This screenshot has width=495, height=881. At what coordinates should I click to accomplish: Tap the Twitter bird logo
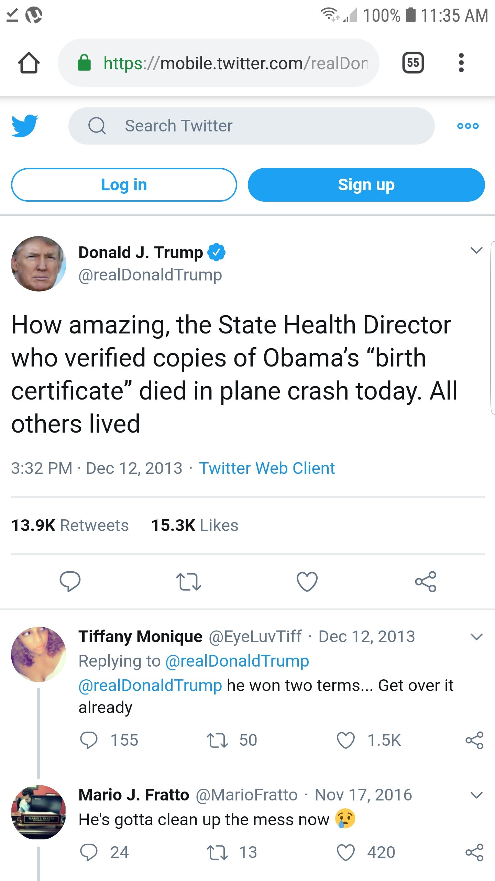[x=25, y=126]
